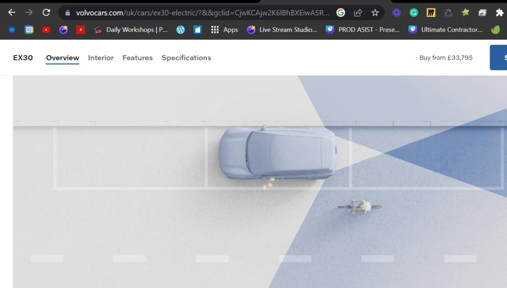Click the Google icon in address bar

point(340,12)
